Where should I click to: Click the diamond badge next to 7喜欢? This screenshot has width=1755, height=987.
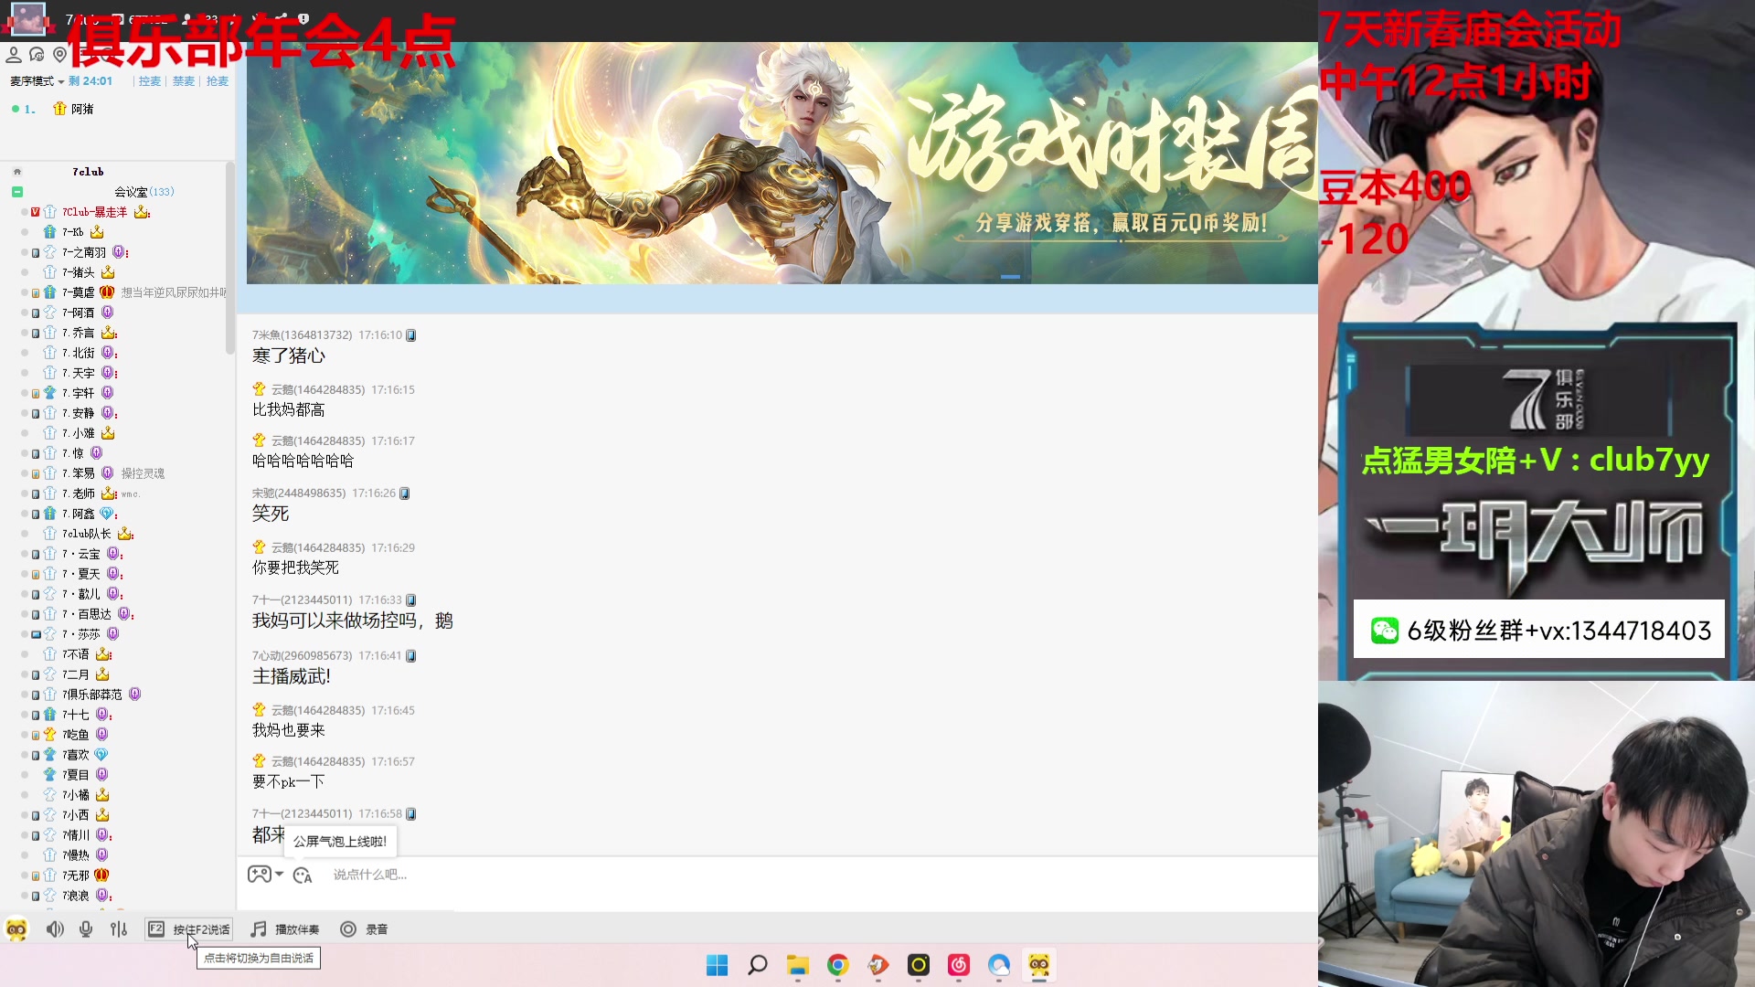click(x=101, y=755)
